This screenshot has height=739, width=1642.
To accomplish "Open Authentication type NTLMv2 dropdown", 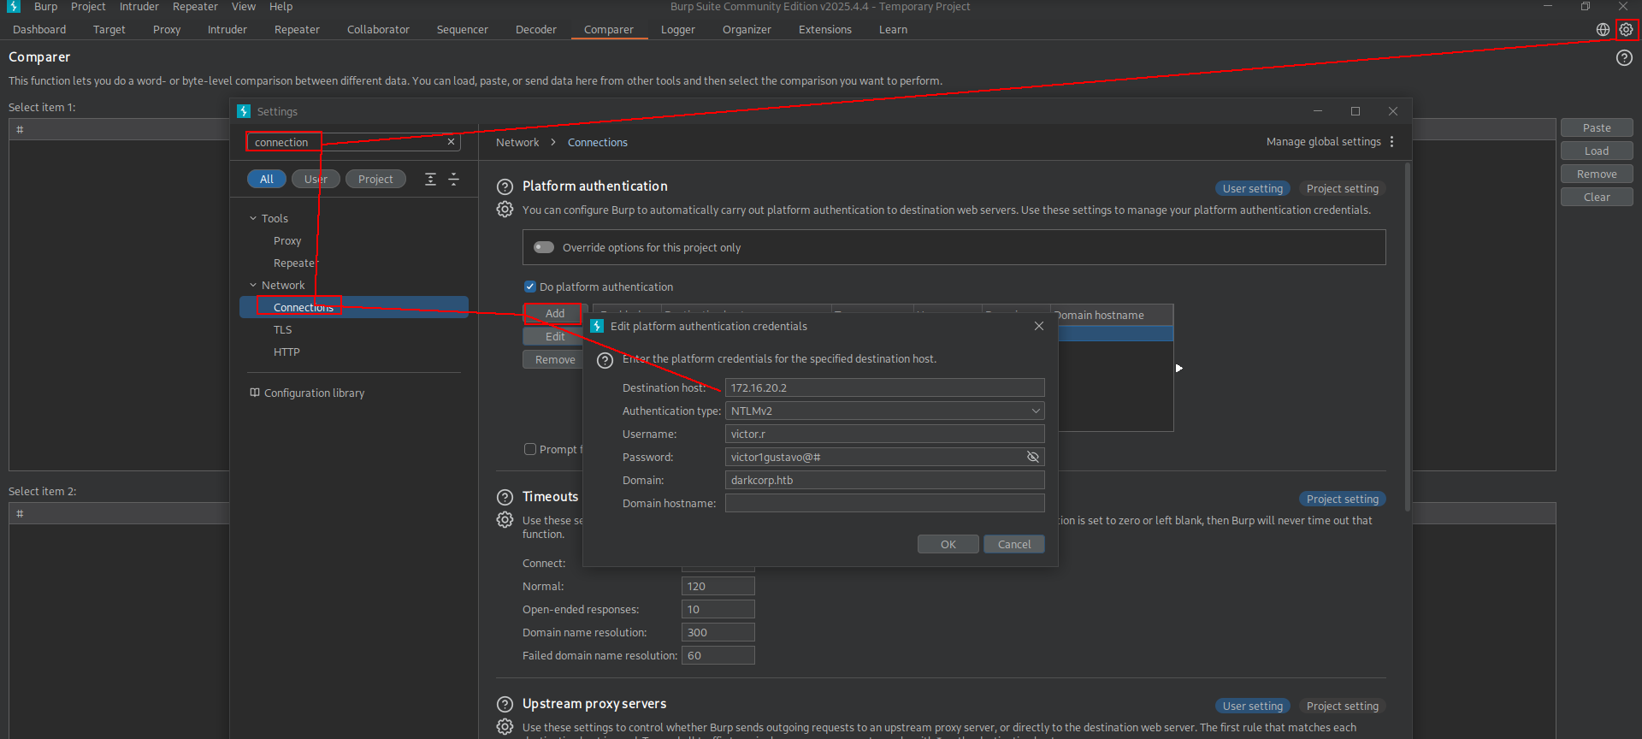I will click(x=884, y=411).
